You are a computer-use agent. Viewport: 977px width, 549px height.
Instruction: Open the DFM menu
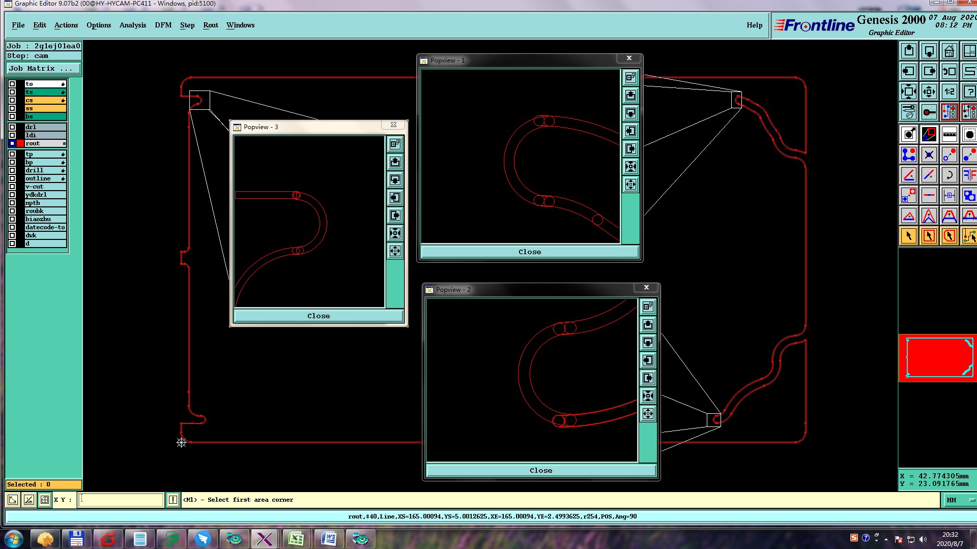[x=163, y=25]
